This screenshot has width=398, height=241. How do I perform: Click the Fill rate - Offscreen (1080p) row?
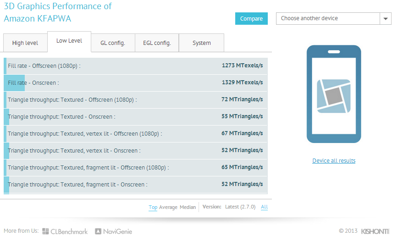coord(136,66)
